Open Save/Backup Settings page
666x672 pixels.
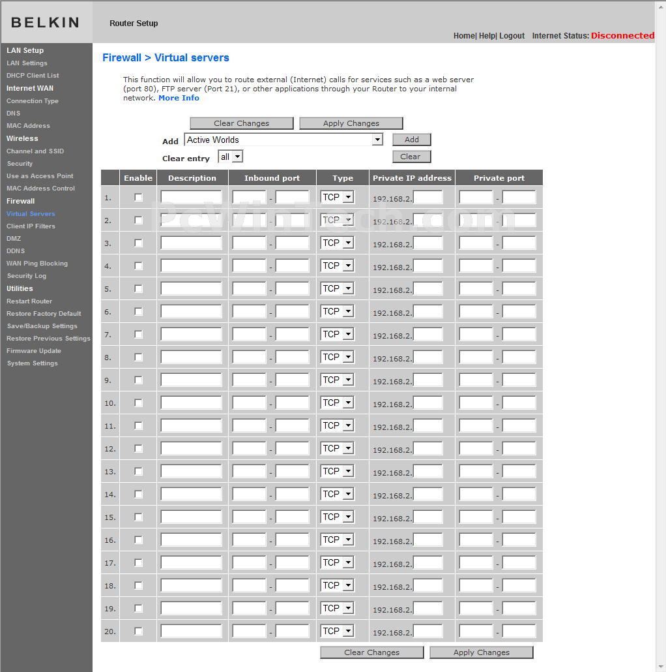pyautogui.click(x=42, y=326)
